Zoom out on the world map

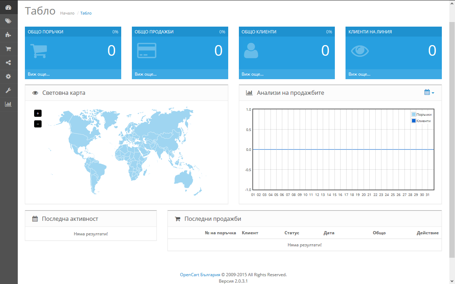38,124
